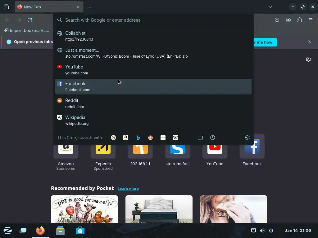Open a new tab with the plus button
The image size is (318, 238).
point(90,7)
